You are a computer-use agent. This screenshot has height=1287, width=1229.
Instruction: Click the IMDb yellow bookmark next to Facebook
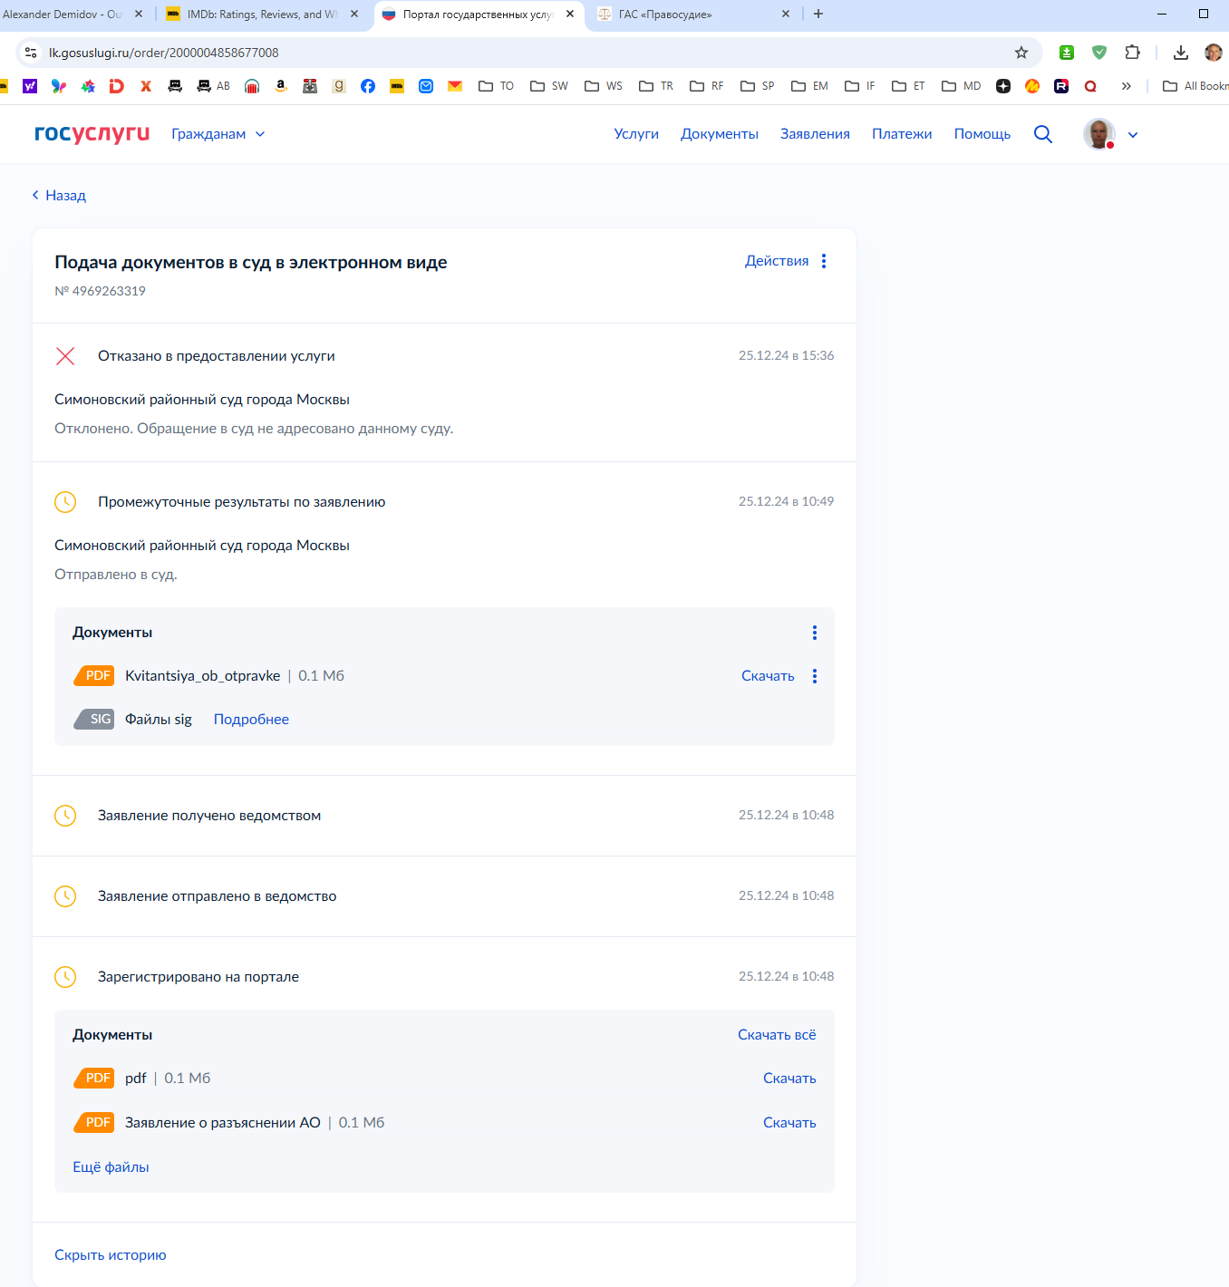[x=397, y=86]
